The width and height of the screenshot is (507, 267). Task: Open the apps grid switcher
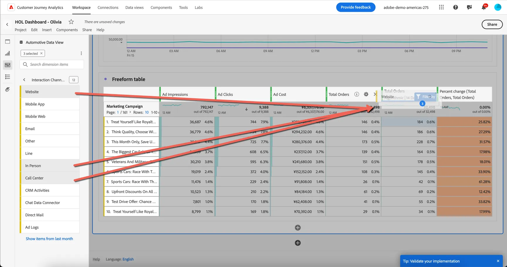coord(441,7)
